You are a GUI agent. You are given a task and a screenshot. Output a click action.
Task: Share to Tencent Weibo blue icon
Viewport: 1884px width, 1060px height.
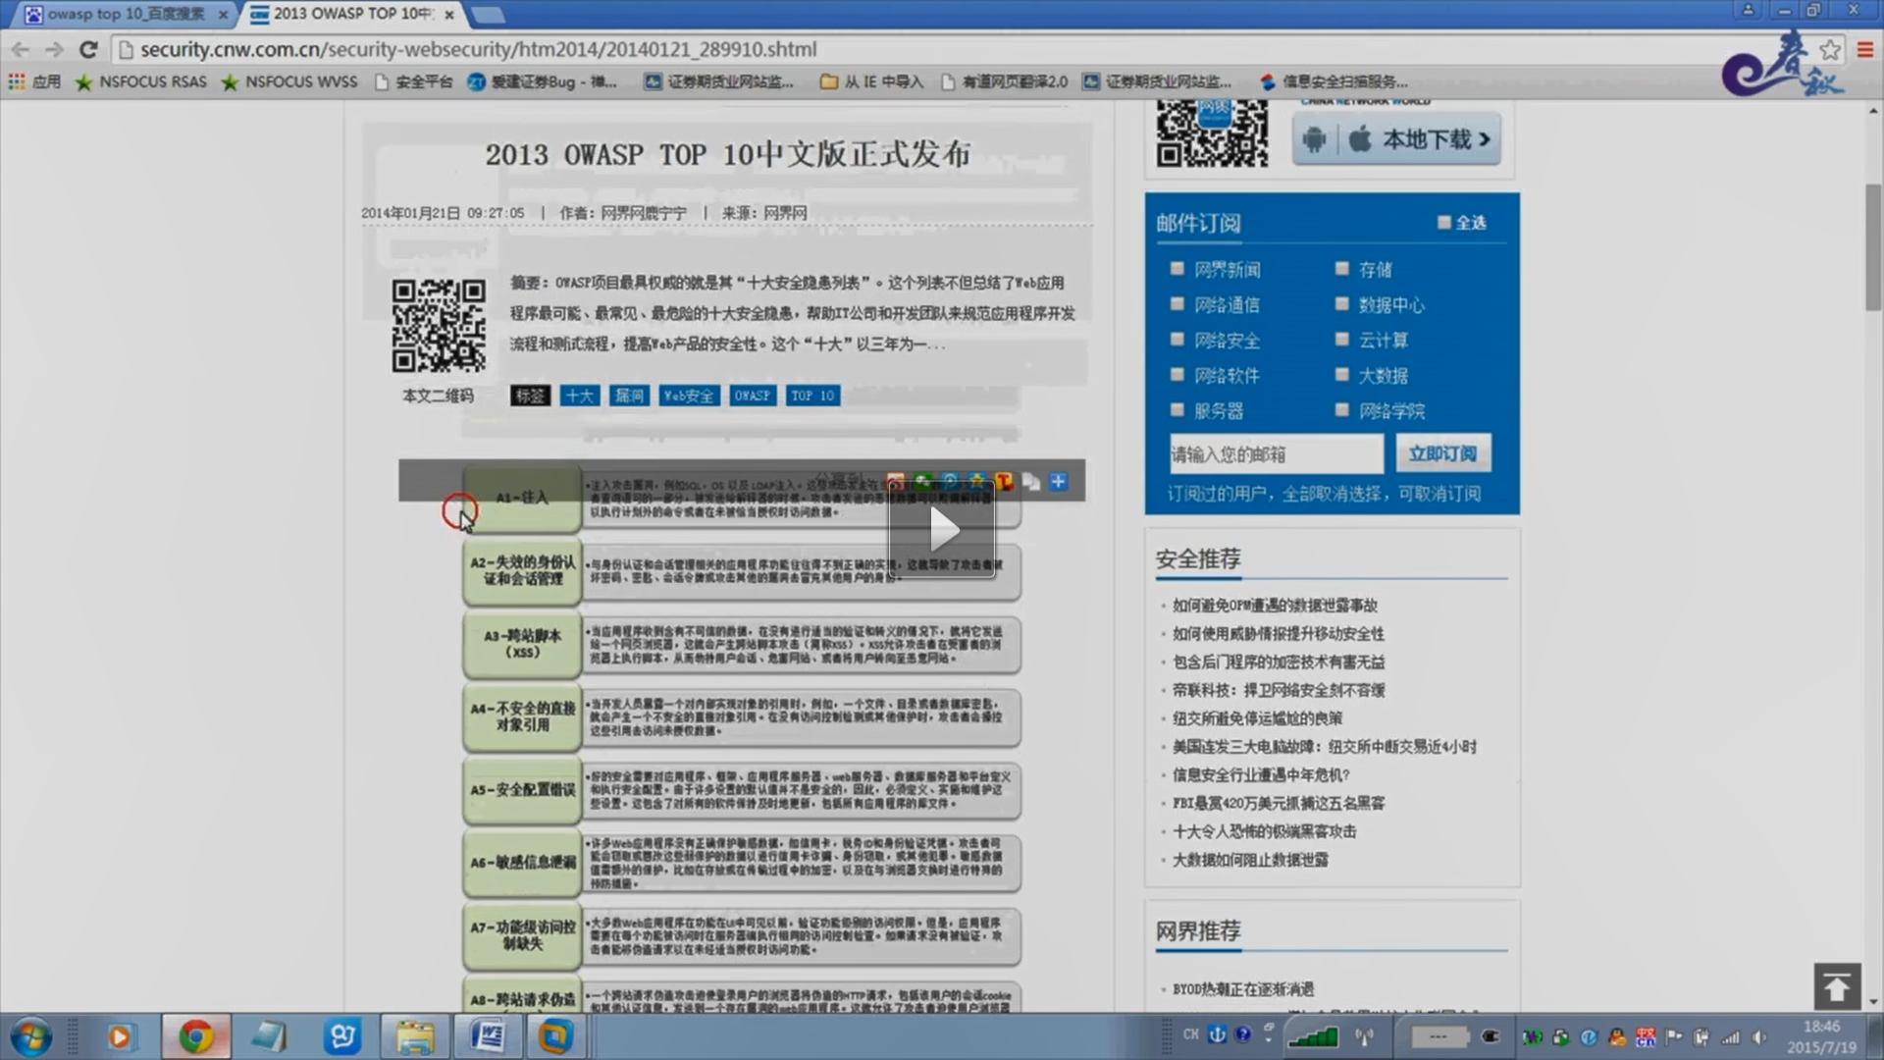[950, 481]
